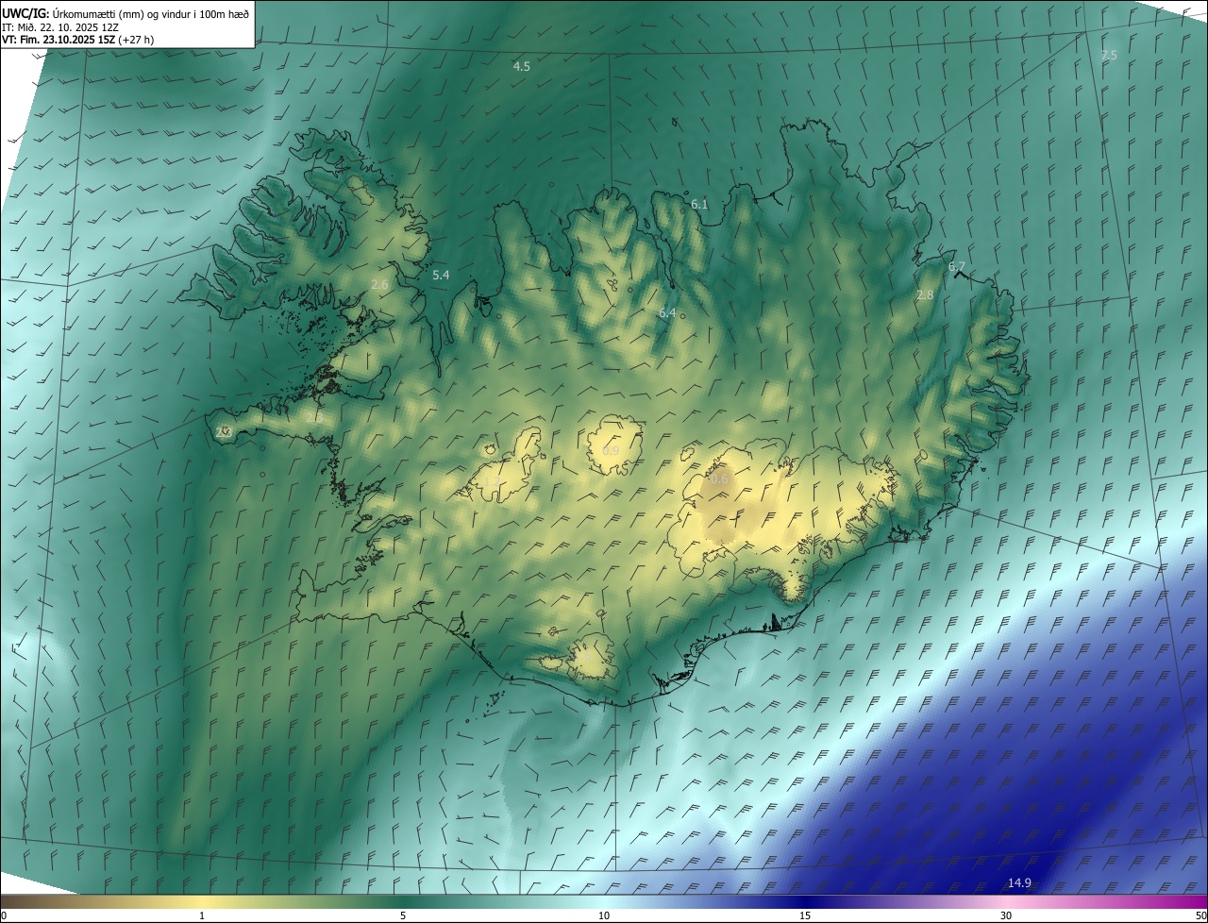Image resolution: width=1208 pixels, height=923 pixels.
Task: Click the 4.5 value north of Iceland
Action: (521, 66)
